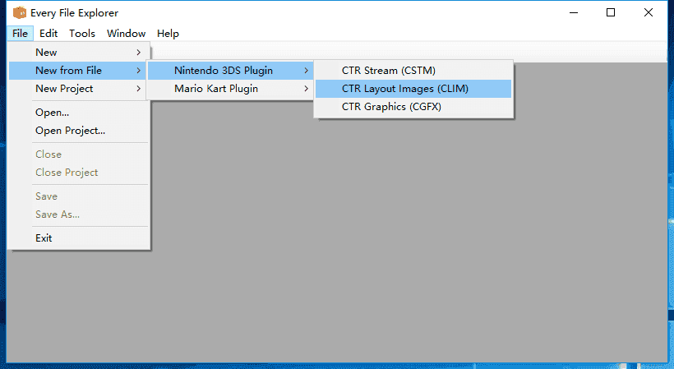This screenshot has width=674, height=369.
Task: Click the greyed-out Close entry
Action: pos(79,155)
